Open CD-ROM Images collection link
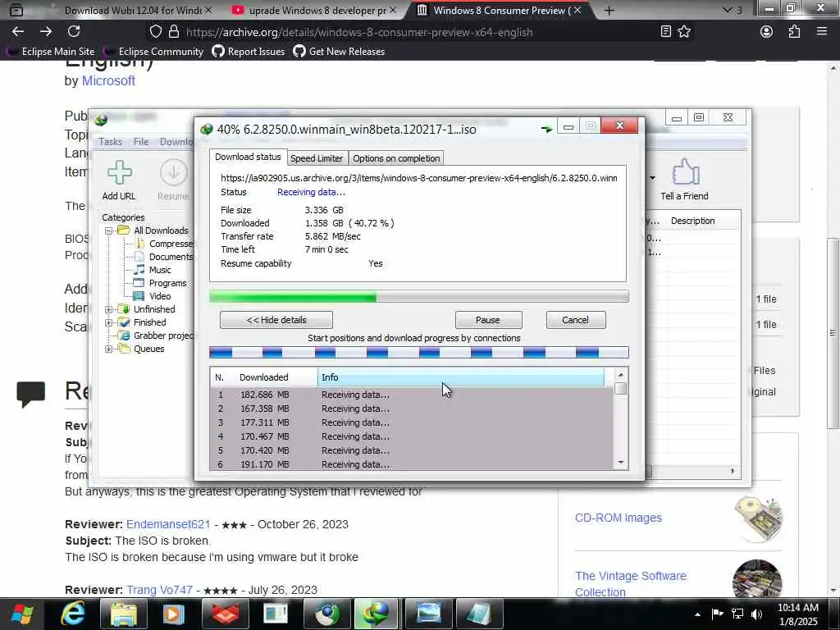This screenshot has width=840, height=630. [x=619, y=518]
